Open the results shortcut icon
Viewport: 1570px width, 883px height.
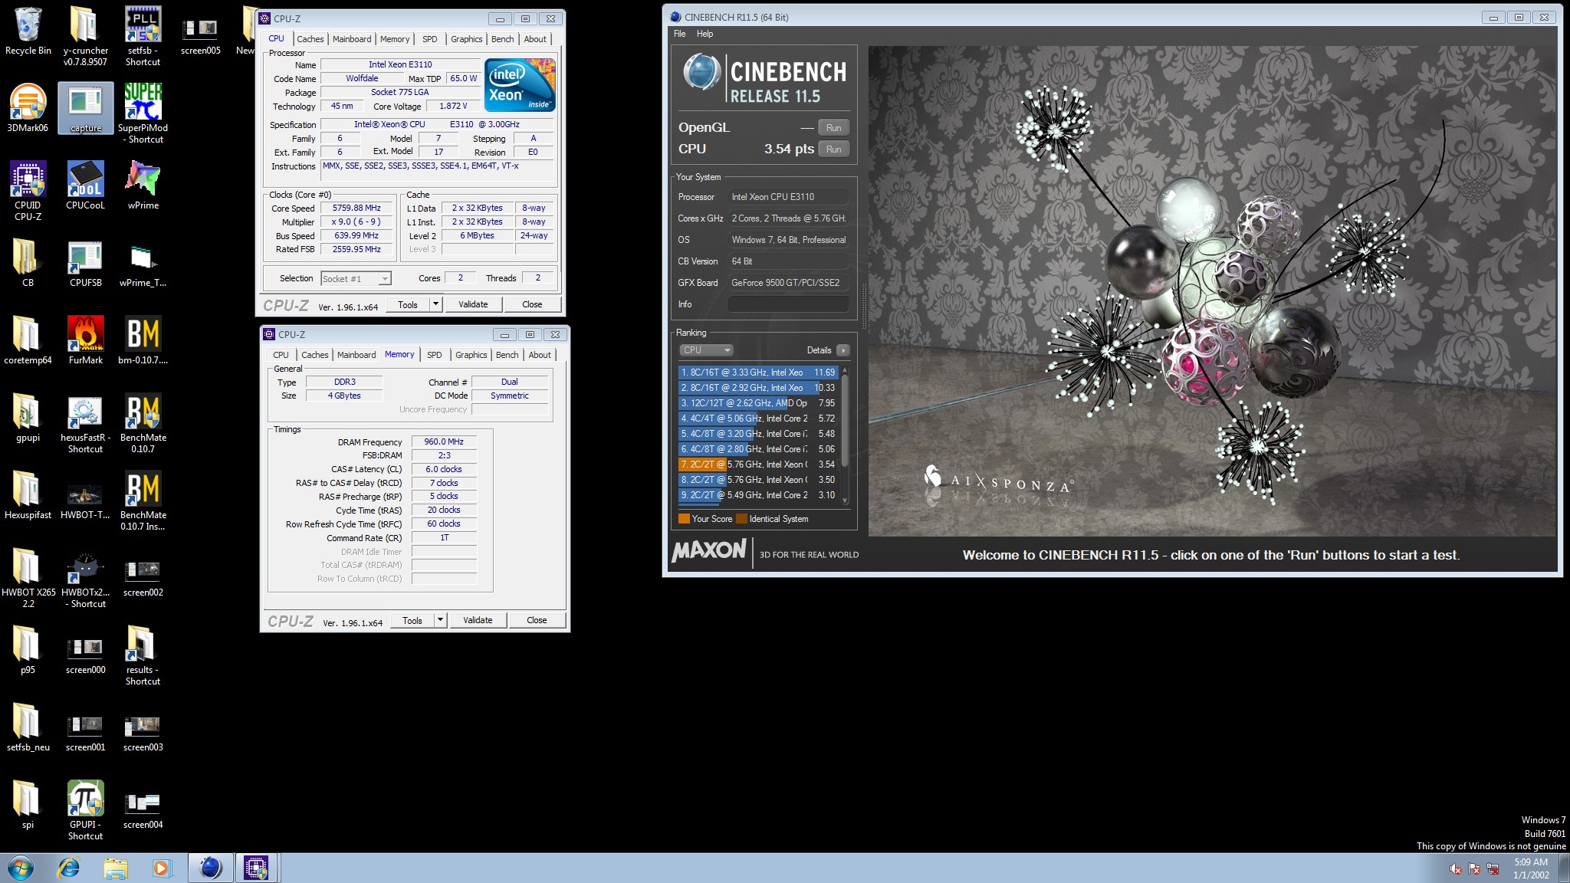pyautogui.click(x=143, y=655)
